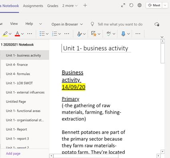
Task: Click Add page link
Action: click(x=13, y=154)
